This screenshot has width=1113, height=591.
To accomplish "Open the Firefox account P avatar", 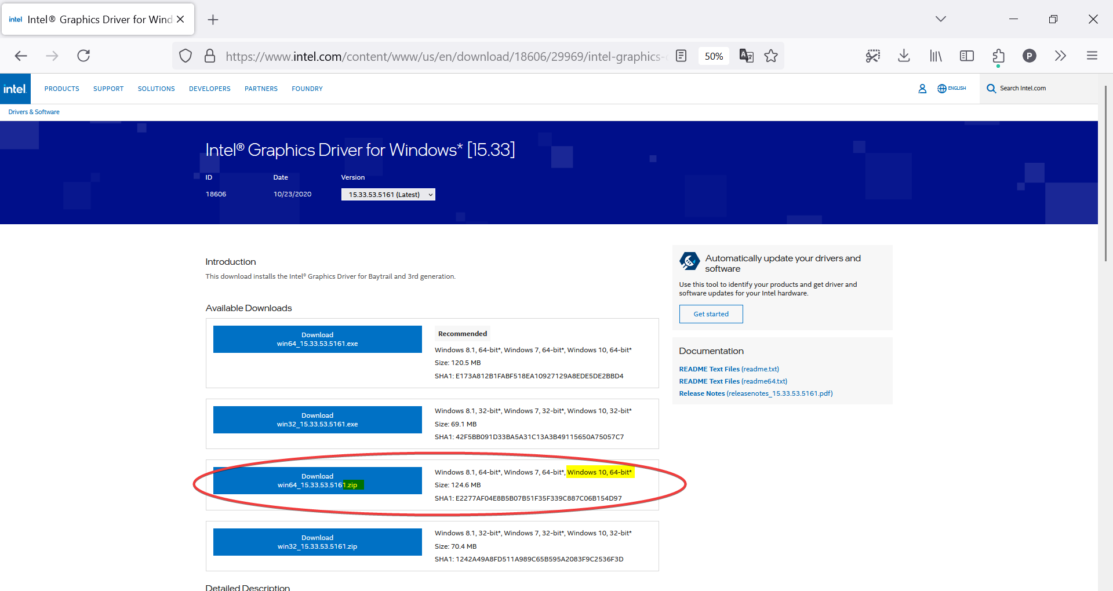I will point(1030,56).
